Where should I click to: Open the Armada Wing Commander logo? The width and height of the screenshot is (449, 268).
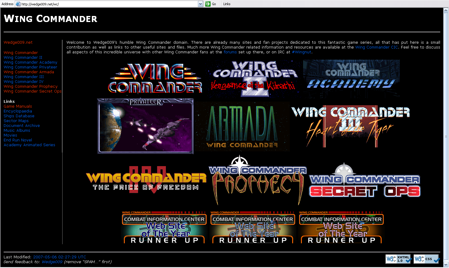(242, 126)
